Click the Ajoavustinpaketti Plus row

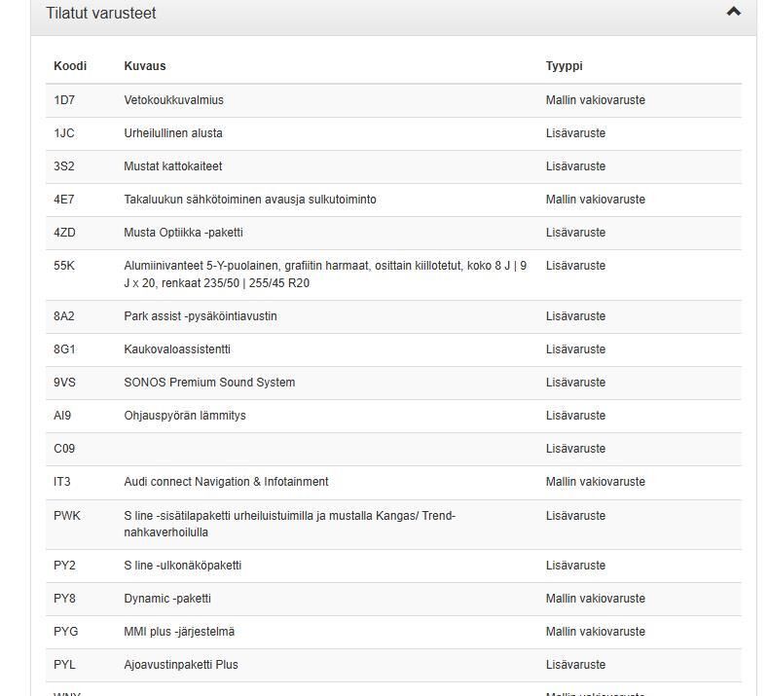pyautogui.click(x=181, y=665)
